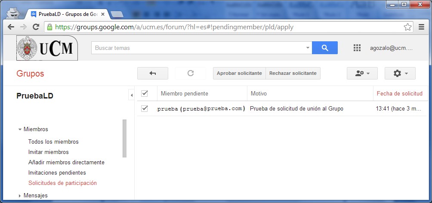Screen dimensions: 432x203
Task: Select the PruebaLD browser tab
Action: (68, 14)
